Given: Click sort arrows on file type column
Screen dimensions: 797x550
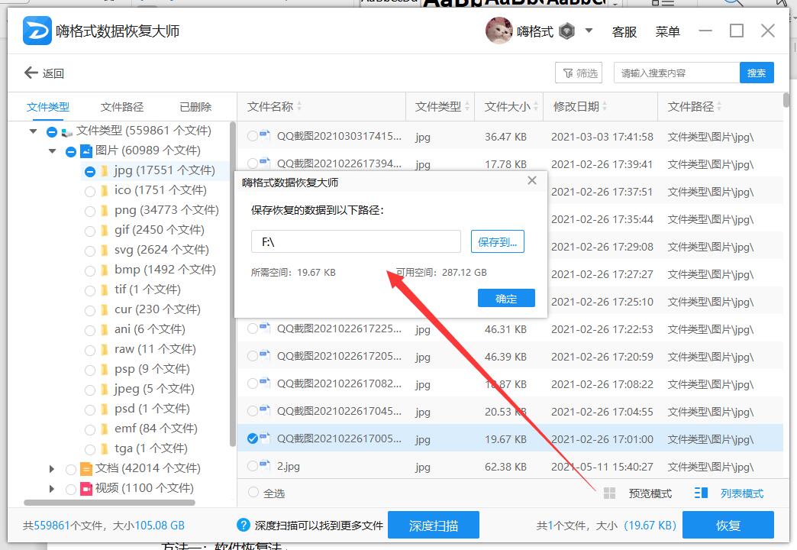Looking at the screenshot, I should [x=466, y=106].
